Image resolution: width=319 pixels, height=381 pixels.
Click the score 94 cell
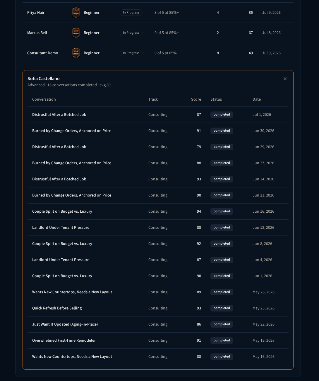[x=199, y=211]
